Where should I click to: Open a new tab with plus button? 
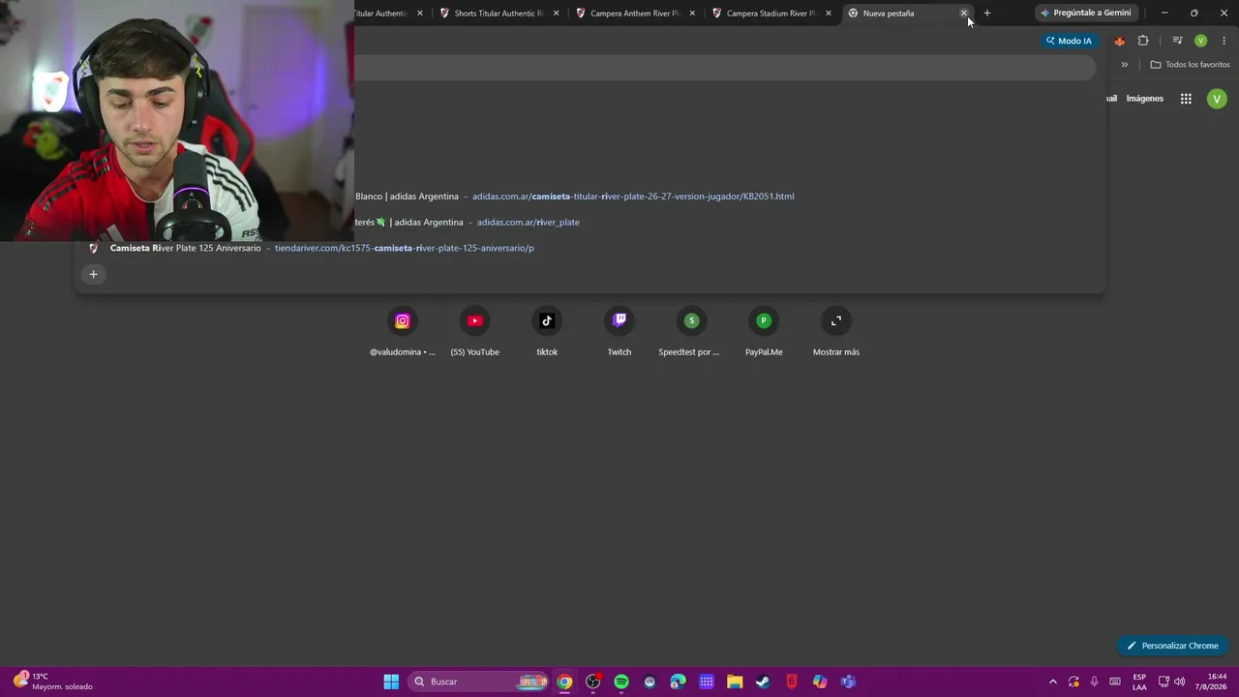point(987,14)
